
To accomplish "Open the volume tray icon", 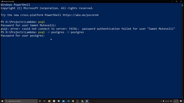I will (x=168, y=101).
